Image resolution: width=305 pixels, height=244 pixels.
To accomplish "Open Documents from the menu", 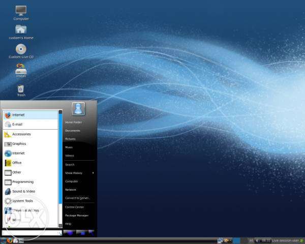I will (x=73, y=131).
